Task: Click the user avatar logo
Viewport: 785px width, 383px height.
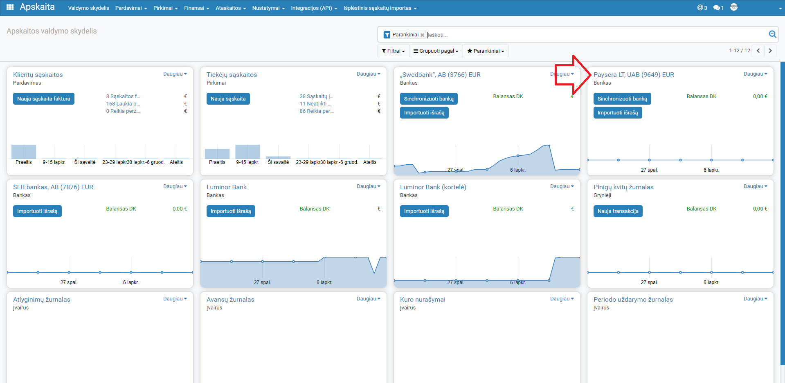Action: coord(734,7)
